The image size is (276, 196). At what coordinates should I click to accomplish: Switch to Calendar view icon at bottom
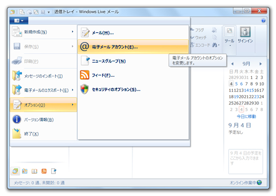click(25, 171)
